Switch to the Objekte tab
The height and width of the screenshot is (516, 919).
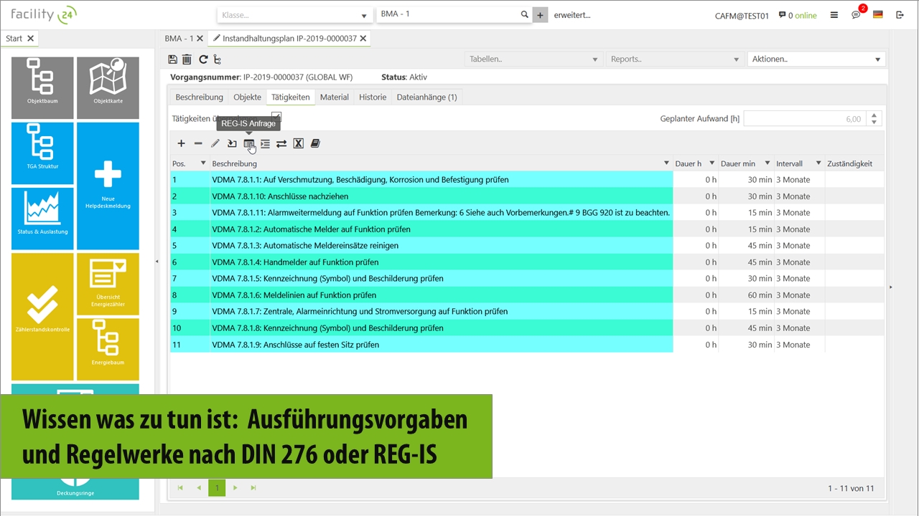[248, 97]
